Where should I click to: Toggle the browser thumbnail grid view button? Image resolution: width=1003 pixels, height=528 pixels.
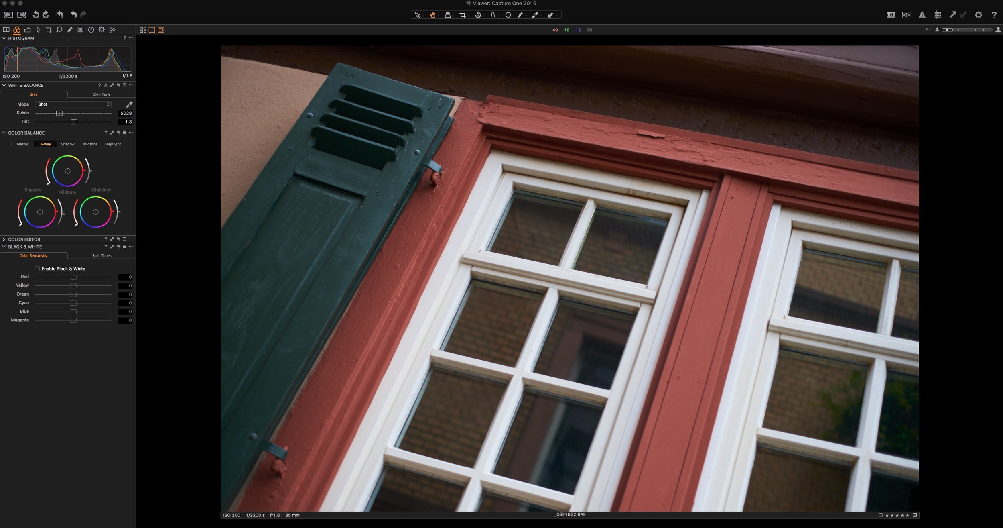143,30
